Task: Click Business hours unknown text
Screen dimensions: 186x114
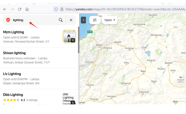Action: (19, 58)
